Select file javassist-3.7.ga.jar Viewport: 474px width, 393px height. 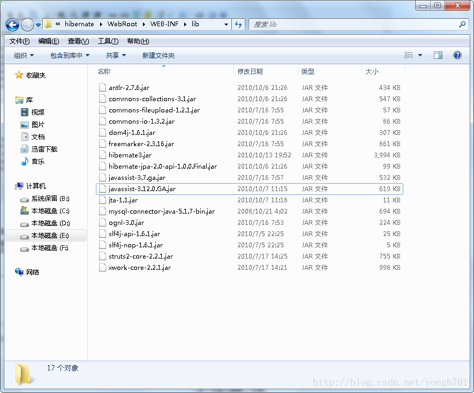pyautogui.click(x=250, y=177)
